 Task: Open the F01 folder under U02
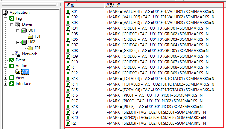30,48
